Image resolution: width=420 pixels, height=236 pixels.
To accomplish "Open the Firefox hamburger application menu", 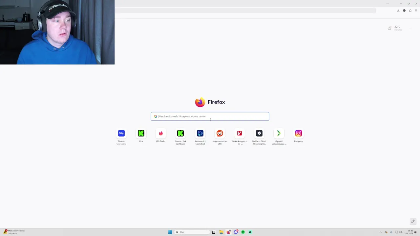I will pos(416,10).
